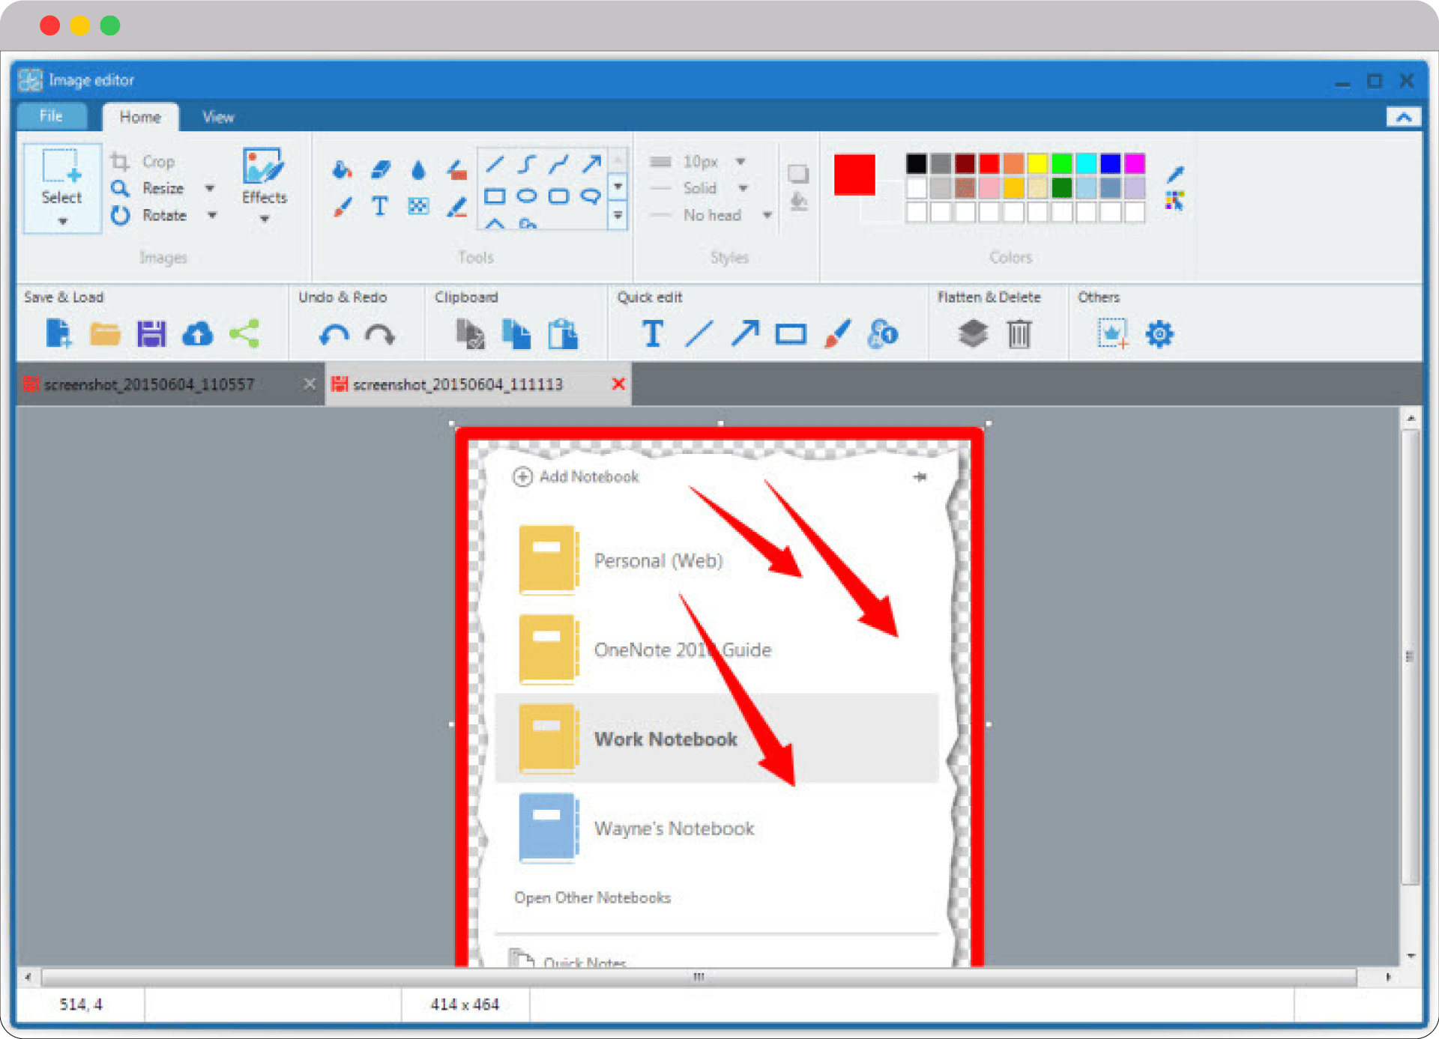Collapse the ribbon with chevron button
Screen dimensions: 1439x1039
coord(1403,118)
